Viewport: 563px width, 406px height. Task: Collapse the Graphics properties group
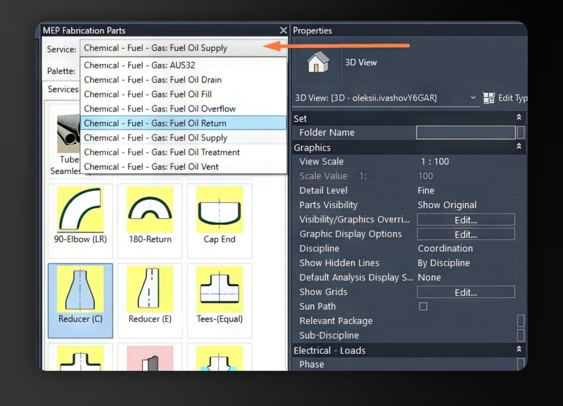(x=518, y=147)
